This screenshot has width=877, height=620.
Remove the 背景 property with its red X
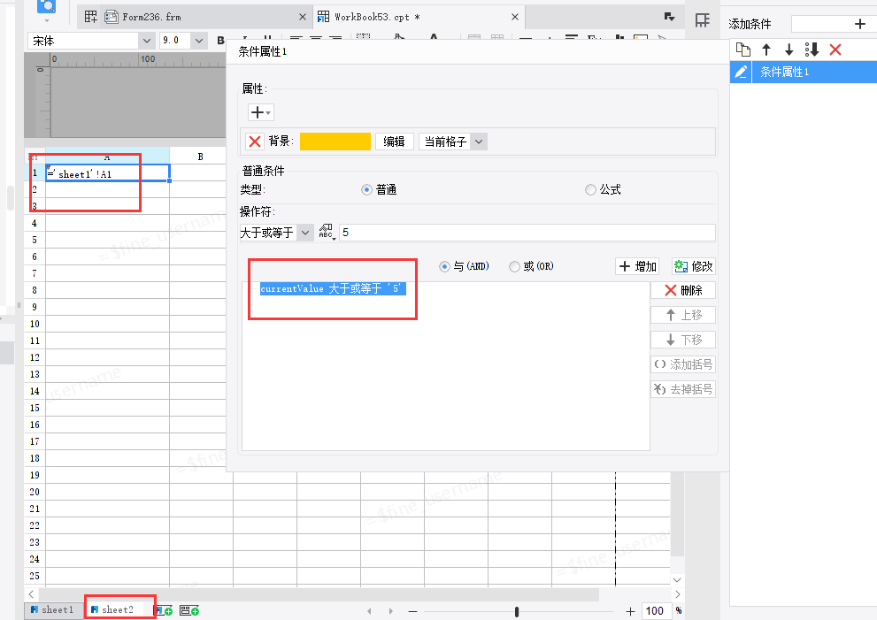[x=255, y=142]
